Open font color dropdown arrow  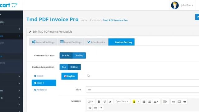click(x=138, y=101)
